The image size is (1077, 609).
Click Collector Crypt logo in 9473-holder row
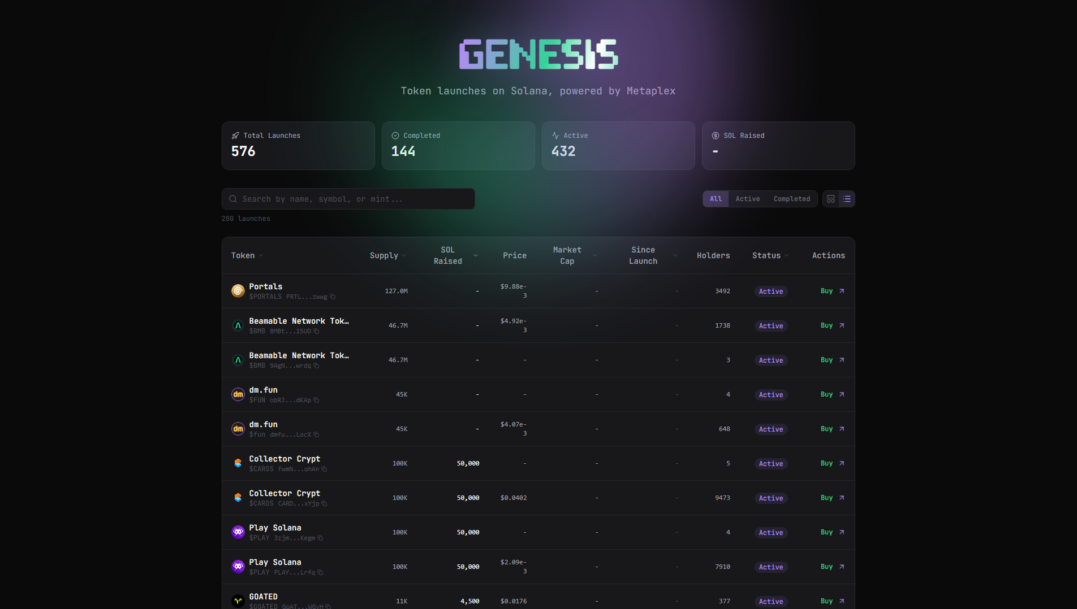pyautogui.click(x=238, y=498)
